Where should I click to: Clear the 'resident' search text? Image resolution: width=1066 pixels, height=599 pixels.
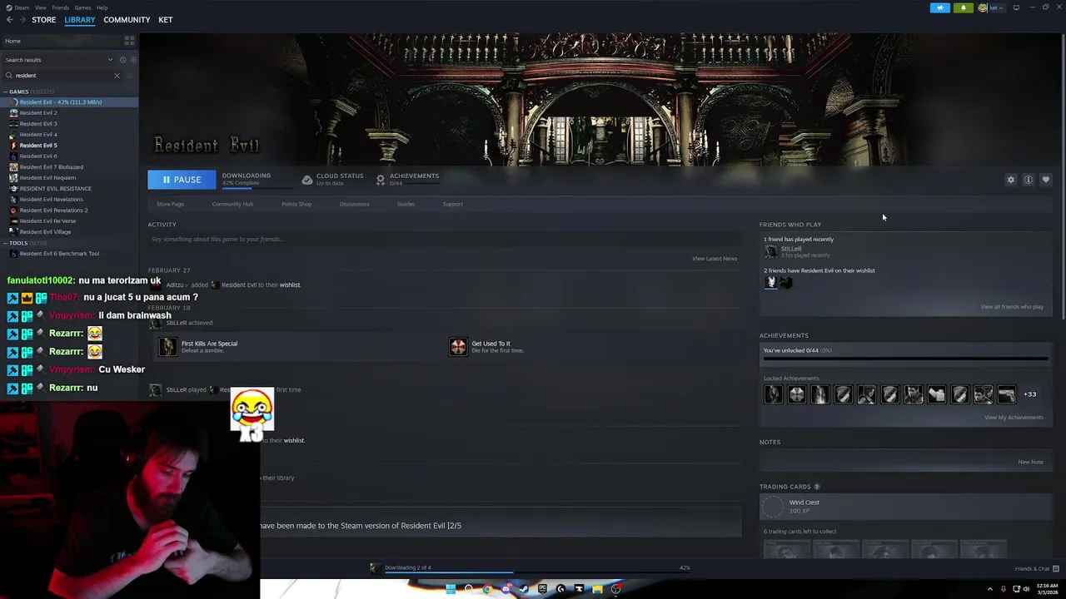pos(117,76)
